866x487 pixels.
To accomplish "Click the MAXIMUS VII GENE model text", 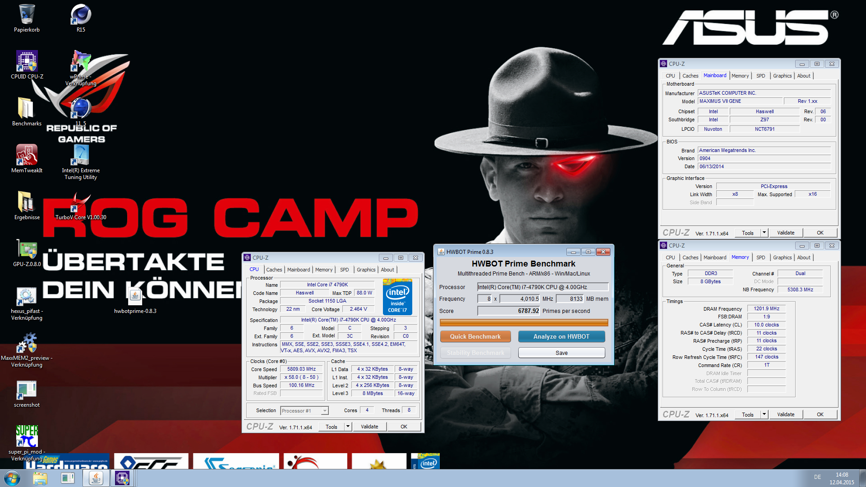I will point(720,101).
